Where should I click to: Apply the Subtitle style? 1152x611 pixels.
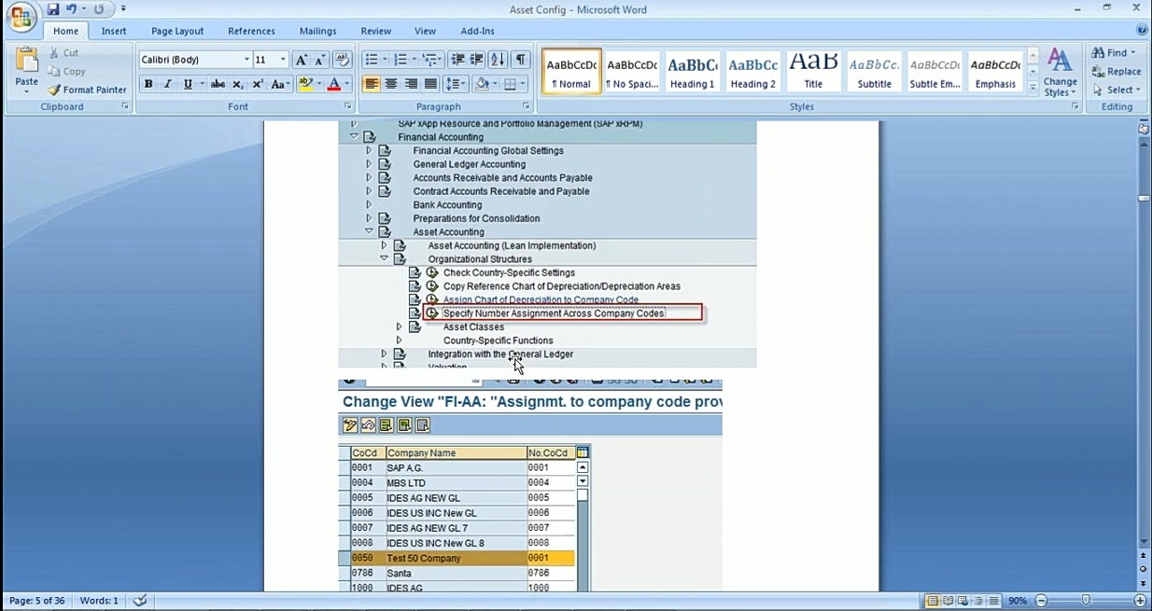[x=874, y=71]
